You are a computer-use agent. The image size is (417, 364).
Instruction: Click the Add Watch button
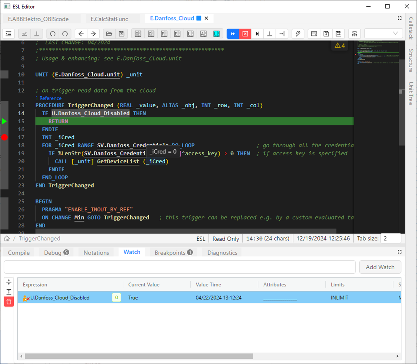[380, 267]
